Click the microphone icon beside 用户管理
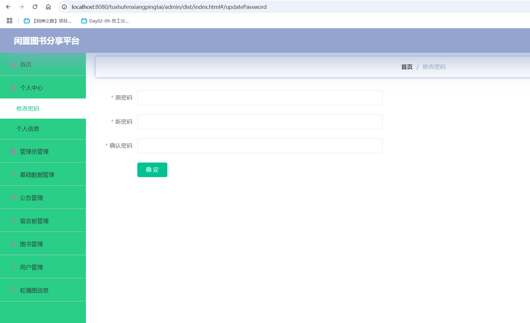The width and height of the screenshot is (530, 323). click(13, 267)
